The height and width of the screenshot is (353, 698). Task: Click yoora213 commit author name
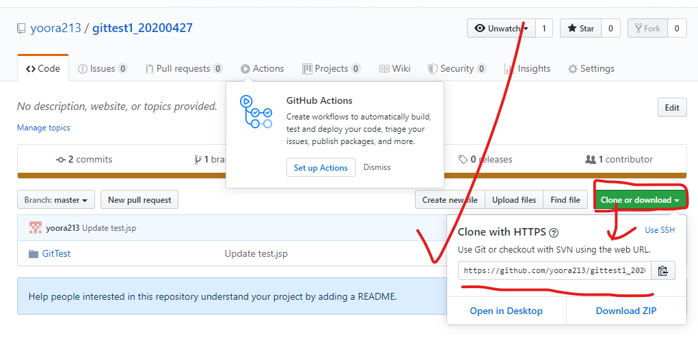[63, 228]
